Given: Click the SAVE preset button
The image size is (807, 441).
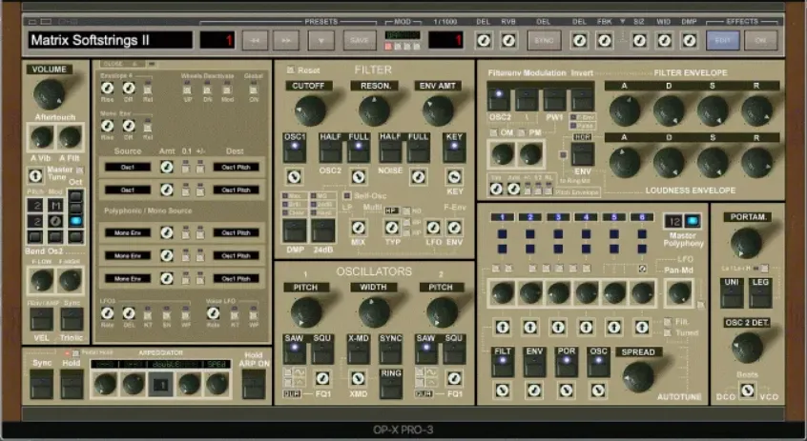Looking at the screenshot, I should point(360,40).
